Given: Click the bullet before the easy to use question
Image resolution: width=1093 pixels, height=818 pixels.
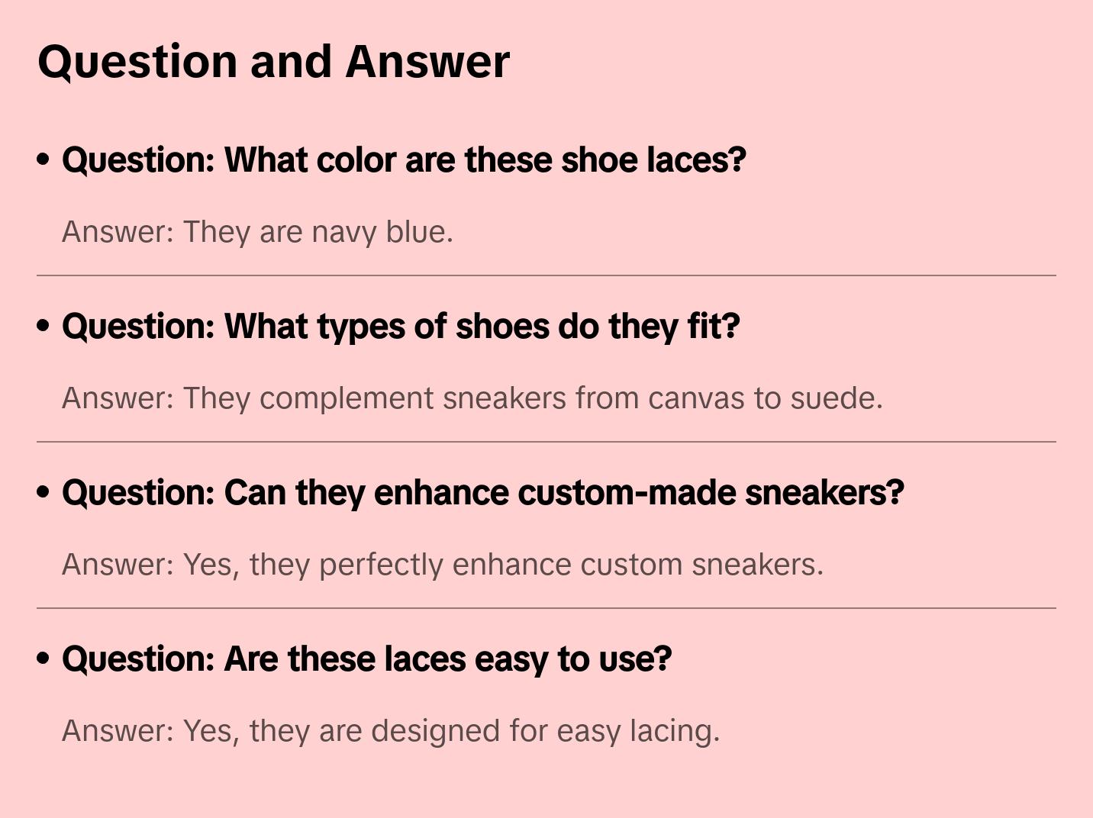Looking at the screenshot, I should [44, 659].
